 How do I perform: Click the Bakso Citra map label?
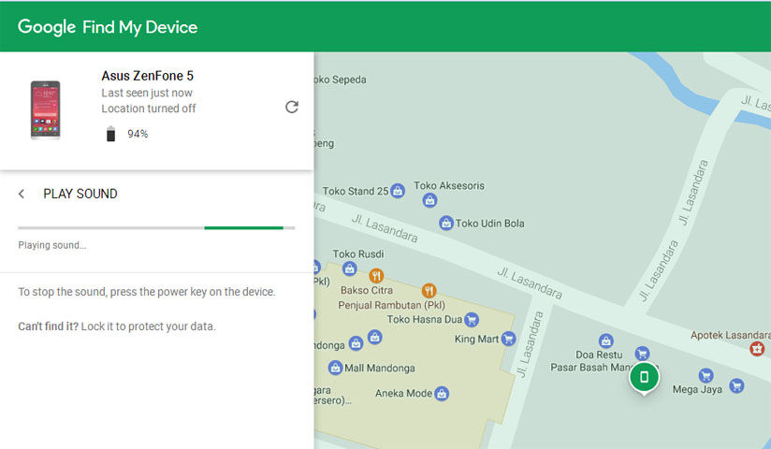click(x=367, y=290)
